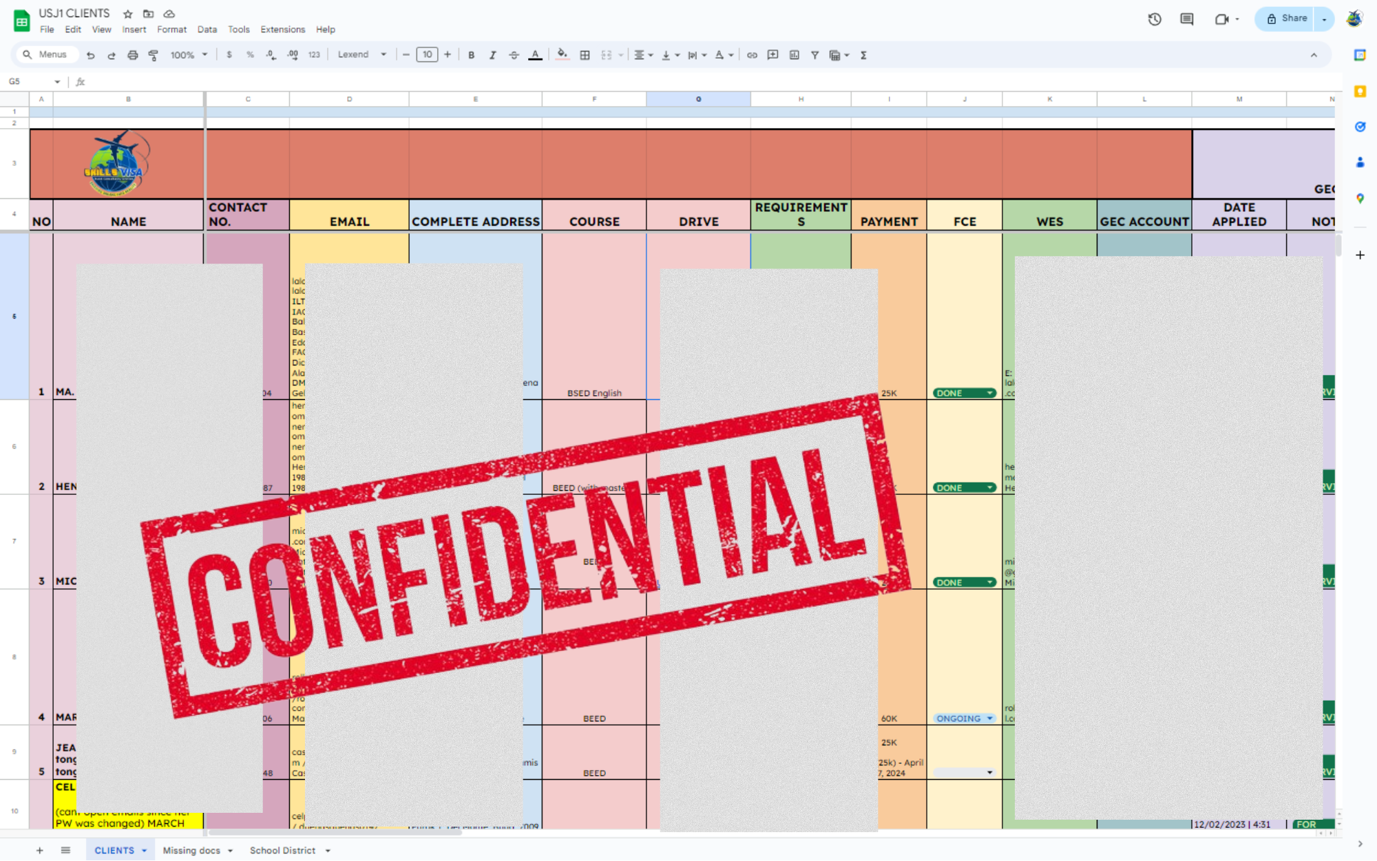Click the insert link icon
This screenshot has height=861, width=1377.
click(x=752, y=55)
